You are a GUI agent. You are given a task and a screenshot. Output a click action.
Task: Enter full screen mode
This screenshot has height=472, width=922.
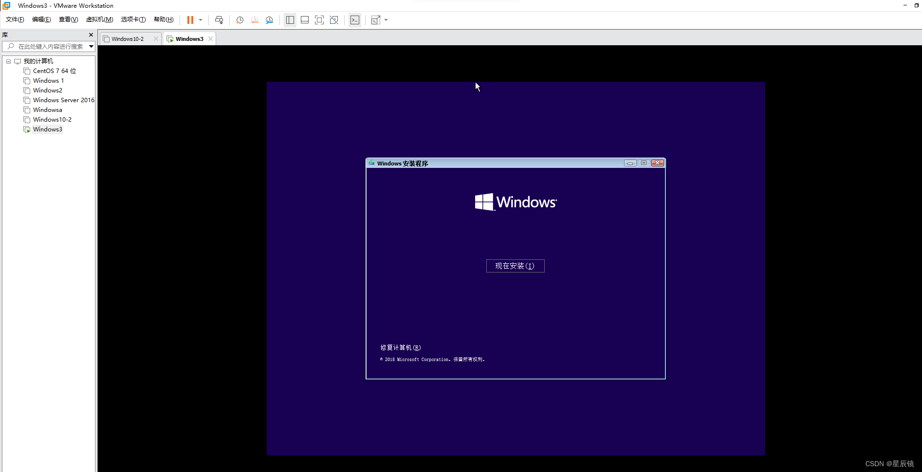[x=319, y=20]
